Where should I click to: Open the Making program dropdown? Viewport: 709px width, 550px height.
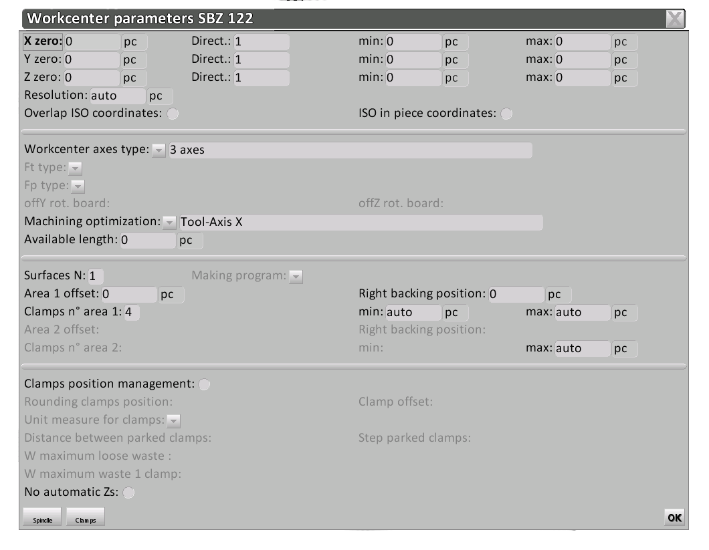coord(296,276)
